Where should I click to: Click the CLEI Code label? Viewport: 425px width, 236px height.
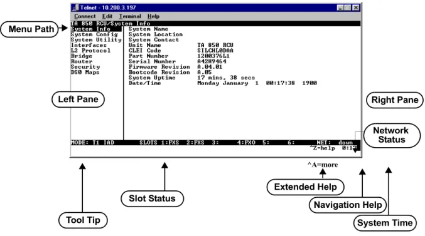coord(145,51)
